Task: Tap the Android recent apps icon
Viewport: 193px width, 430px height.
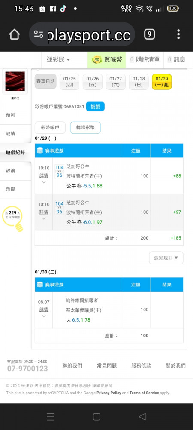Action: (50, 417)
